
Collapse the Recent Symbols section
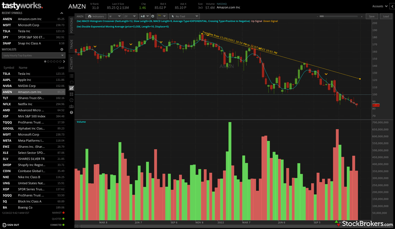point(62,13)
